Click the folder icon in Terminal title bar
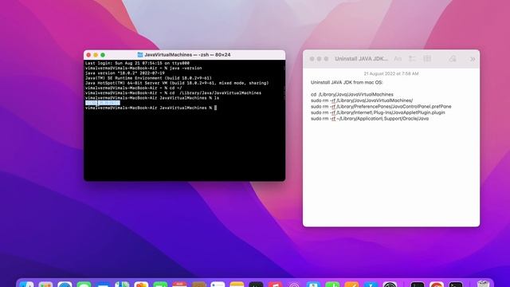 pos(140,55)
